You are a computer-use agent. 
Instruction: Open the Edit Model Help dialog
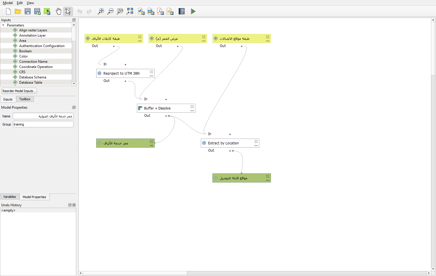tap(182, 11)
